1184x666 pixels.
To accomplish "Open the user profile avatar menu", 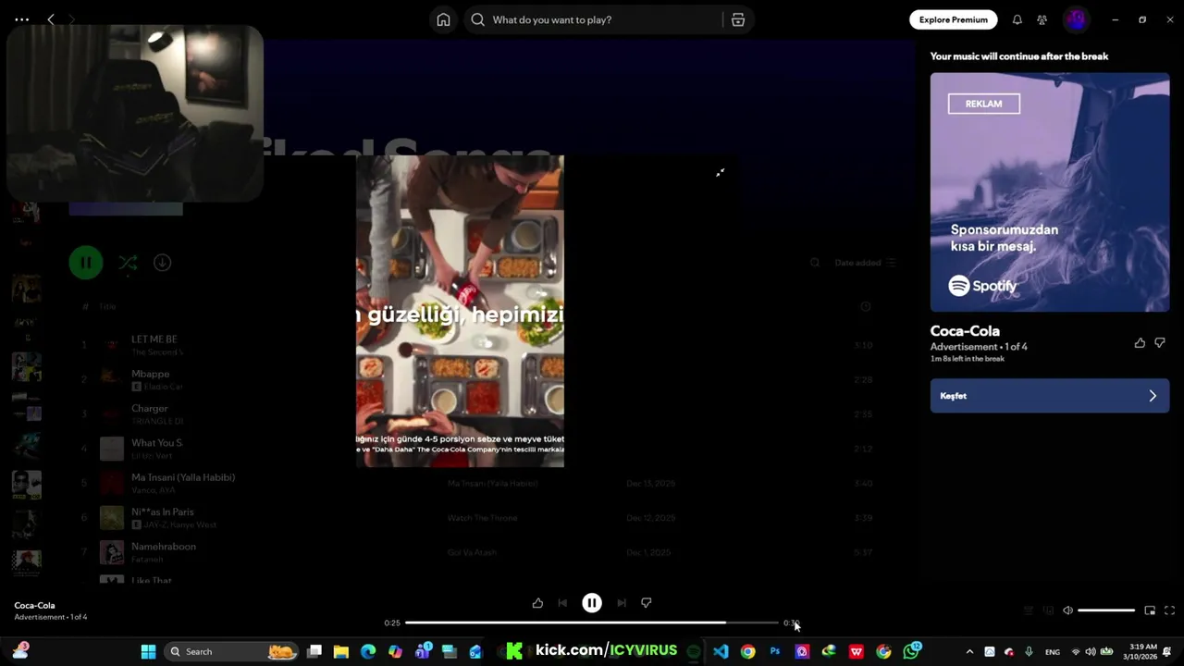I will point(1076,19).
